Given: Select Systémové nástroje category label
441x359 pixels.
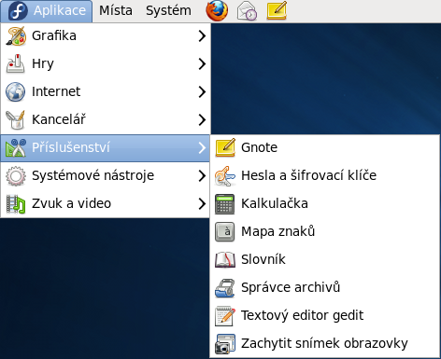Looking at the screenshot, I should coord(93,175).
